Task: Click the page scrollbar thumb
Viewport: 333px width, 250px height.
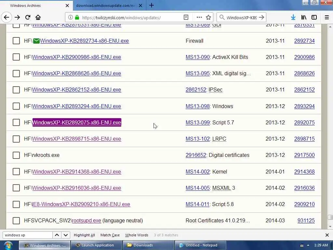Action: (x=330, y=217)
